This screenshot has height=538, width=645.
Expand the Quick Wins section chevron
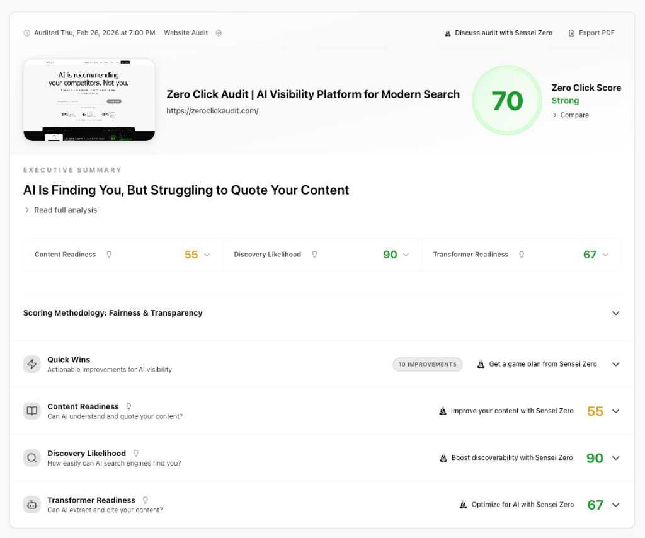click(x=615, y=364)
